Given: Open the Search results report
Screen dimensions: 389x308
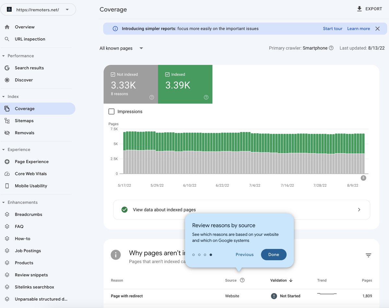Looking at the screenshot, I should 29,68.
